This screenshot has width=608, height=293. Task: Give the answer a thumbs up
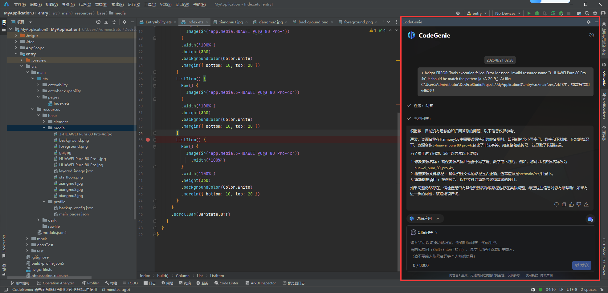click(x=571, y=204)
